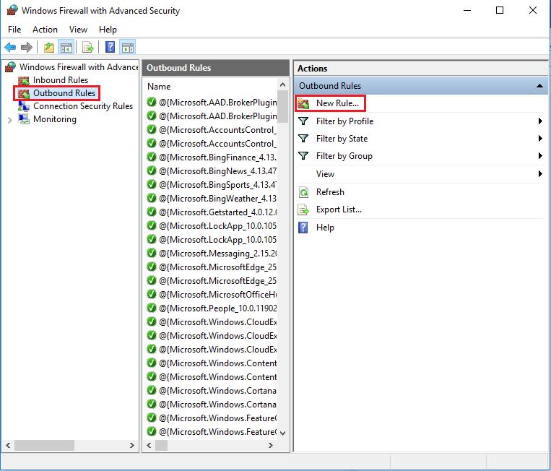The image size is (551, 471).
Task: Click the Refresh icon in Actions pane
Action: tap(303, 192)
